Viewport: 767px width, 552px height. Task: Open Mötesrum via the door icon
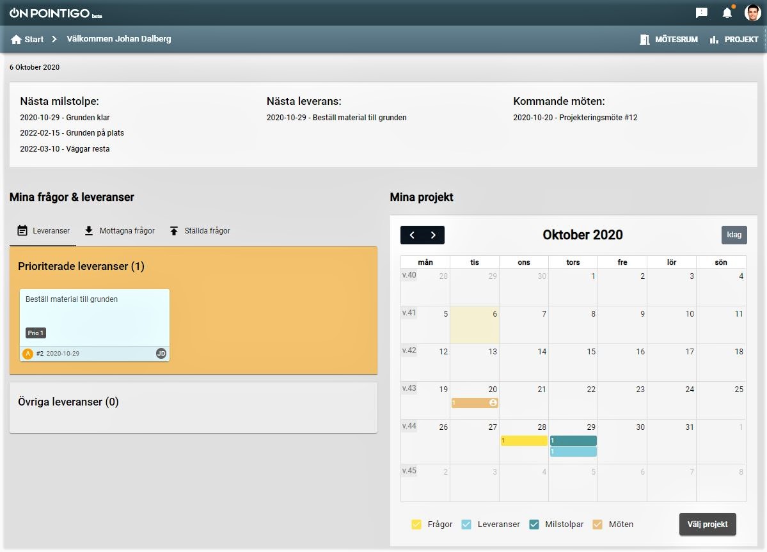[x=645, y=40]
